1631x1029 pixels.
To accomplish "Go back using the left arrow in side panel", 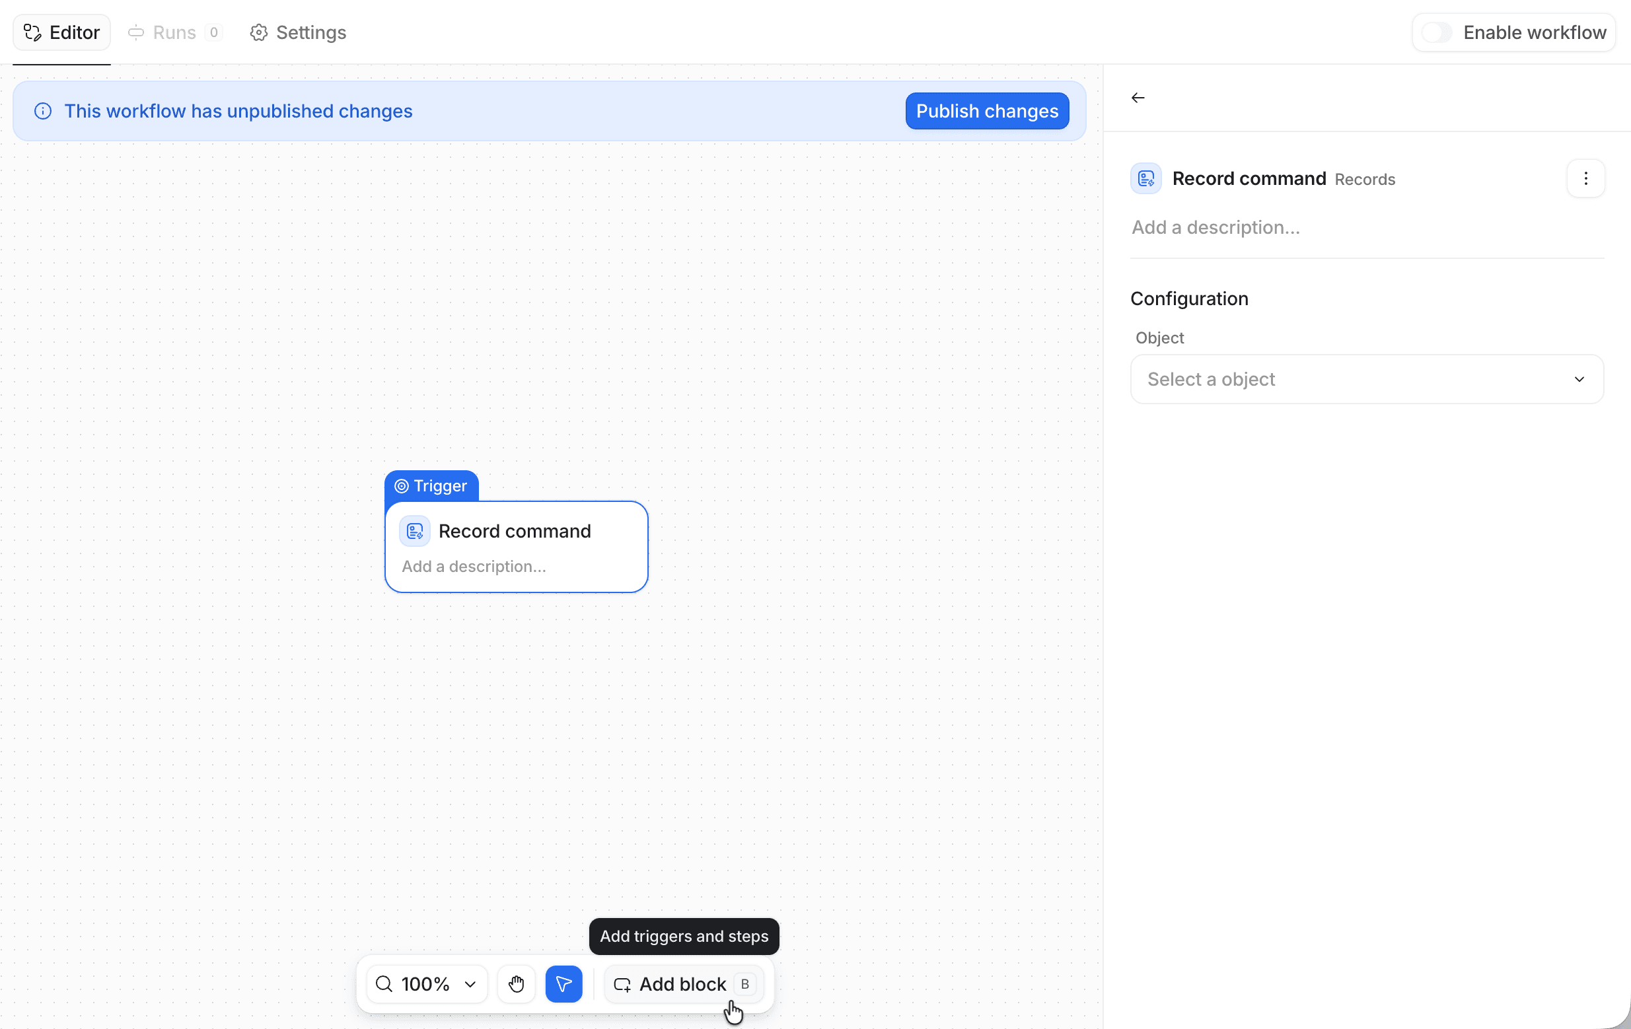I will 1138,98.
